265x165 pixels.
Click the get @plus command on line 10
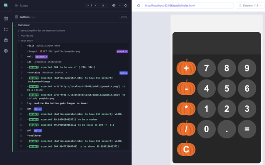coord(73,109)
